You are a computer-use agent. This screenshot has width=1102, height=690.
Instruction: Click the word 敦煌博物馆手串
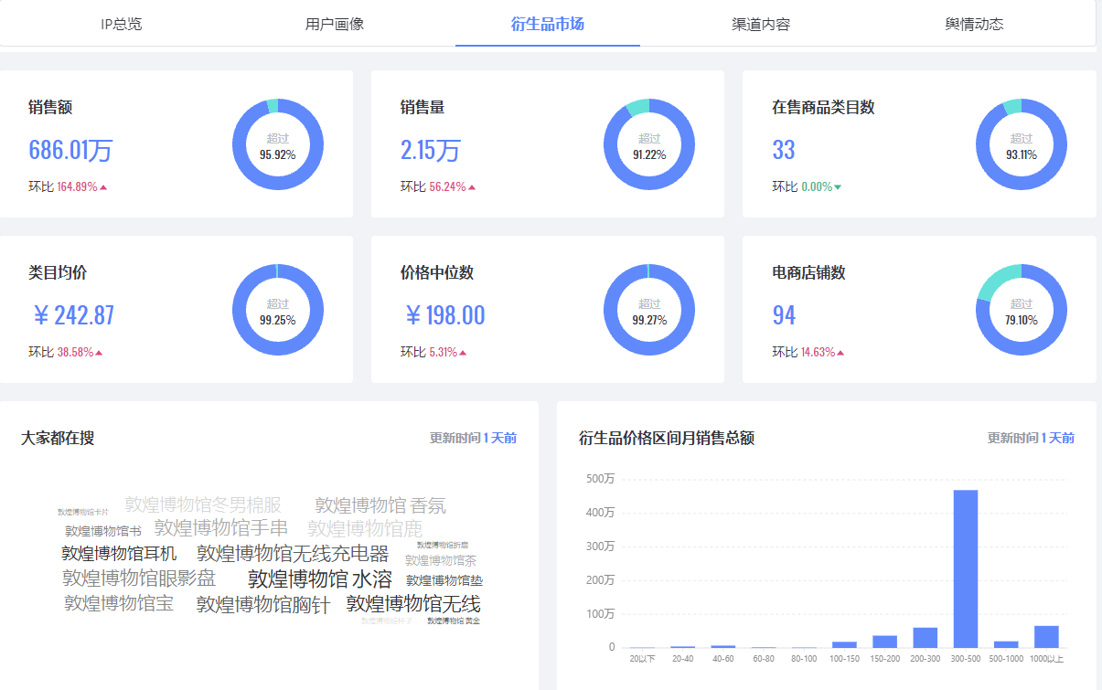221,528
